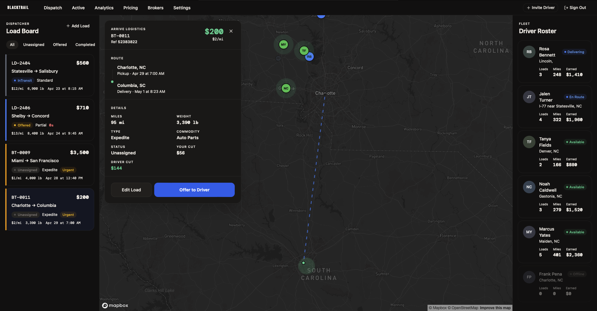Open Active page
The width and height of the screenshot is (597, 311).
pos(78,8)
